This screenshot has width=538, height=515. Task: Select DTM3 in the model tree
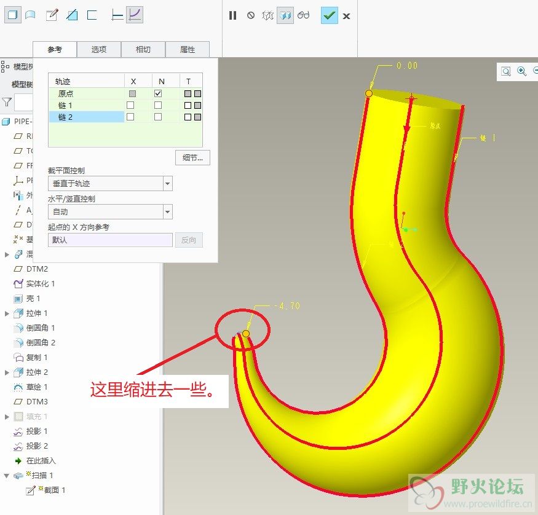pos(37,402)
